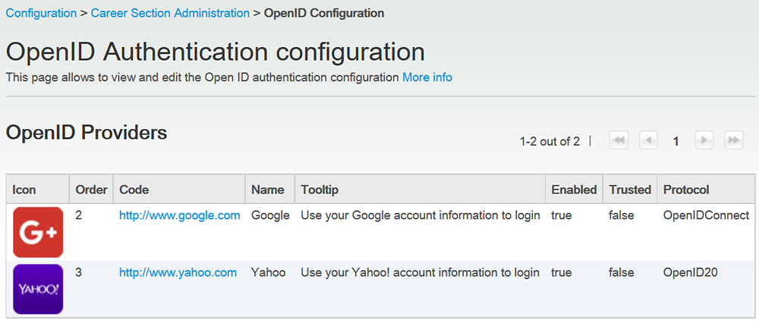The width and height of the screenshot is (759, 321).
Task: Open the http://www.yahoo.com provider code
Action: click(178, 272)
